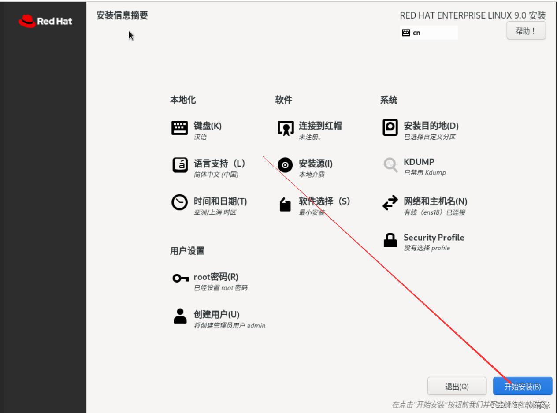Click 开始安装 to begin installation
The height and width of the screenshot is (413, 557).
522,386
